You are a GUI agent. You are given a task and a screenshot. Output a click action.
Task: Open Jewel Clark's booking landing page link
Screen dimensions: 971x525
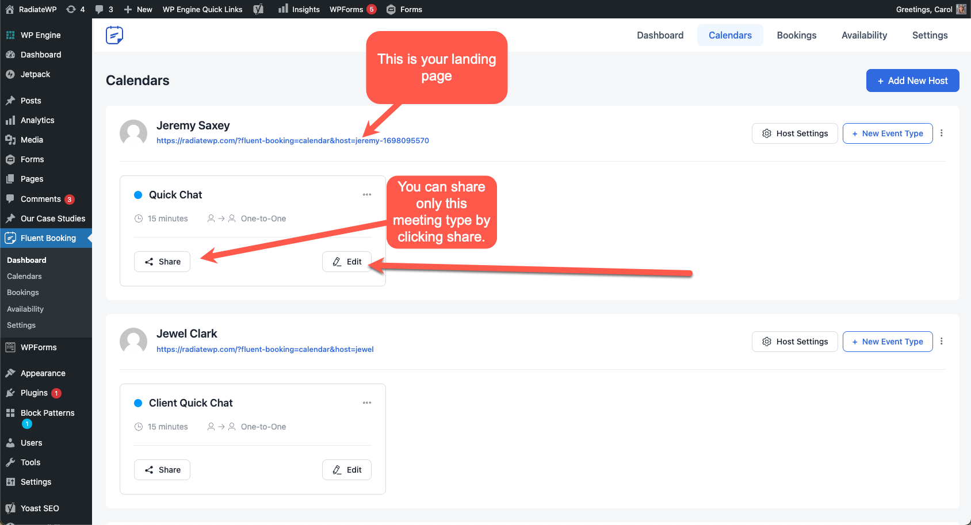point(265,349)
